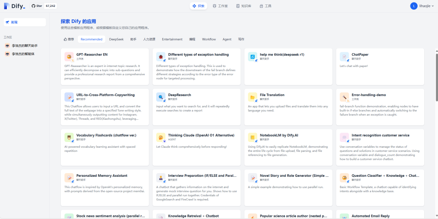The height and width of the screenshot is (219, 438).
Task: Click the File Translation folder icon
Action: [253, 97]
